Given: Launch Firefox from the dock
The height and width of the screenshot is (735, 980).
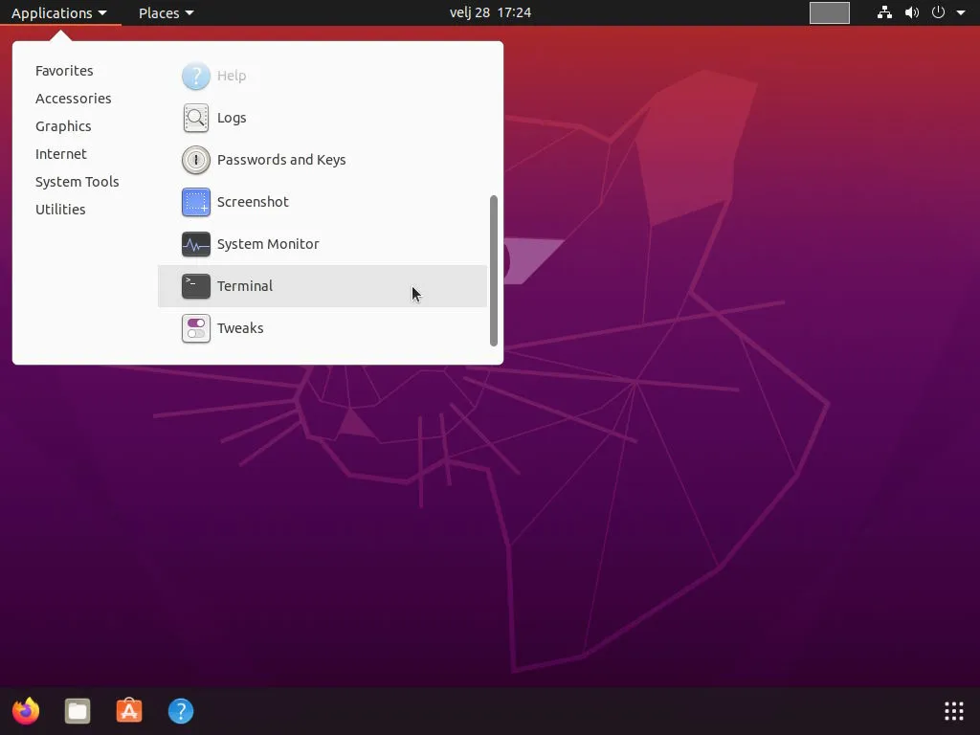Looking at the screenshot, I should coord(26,711).
